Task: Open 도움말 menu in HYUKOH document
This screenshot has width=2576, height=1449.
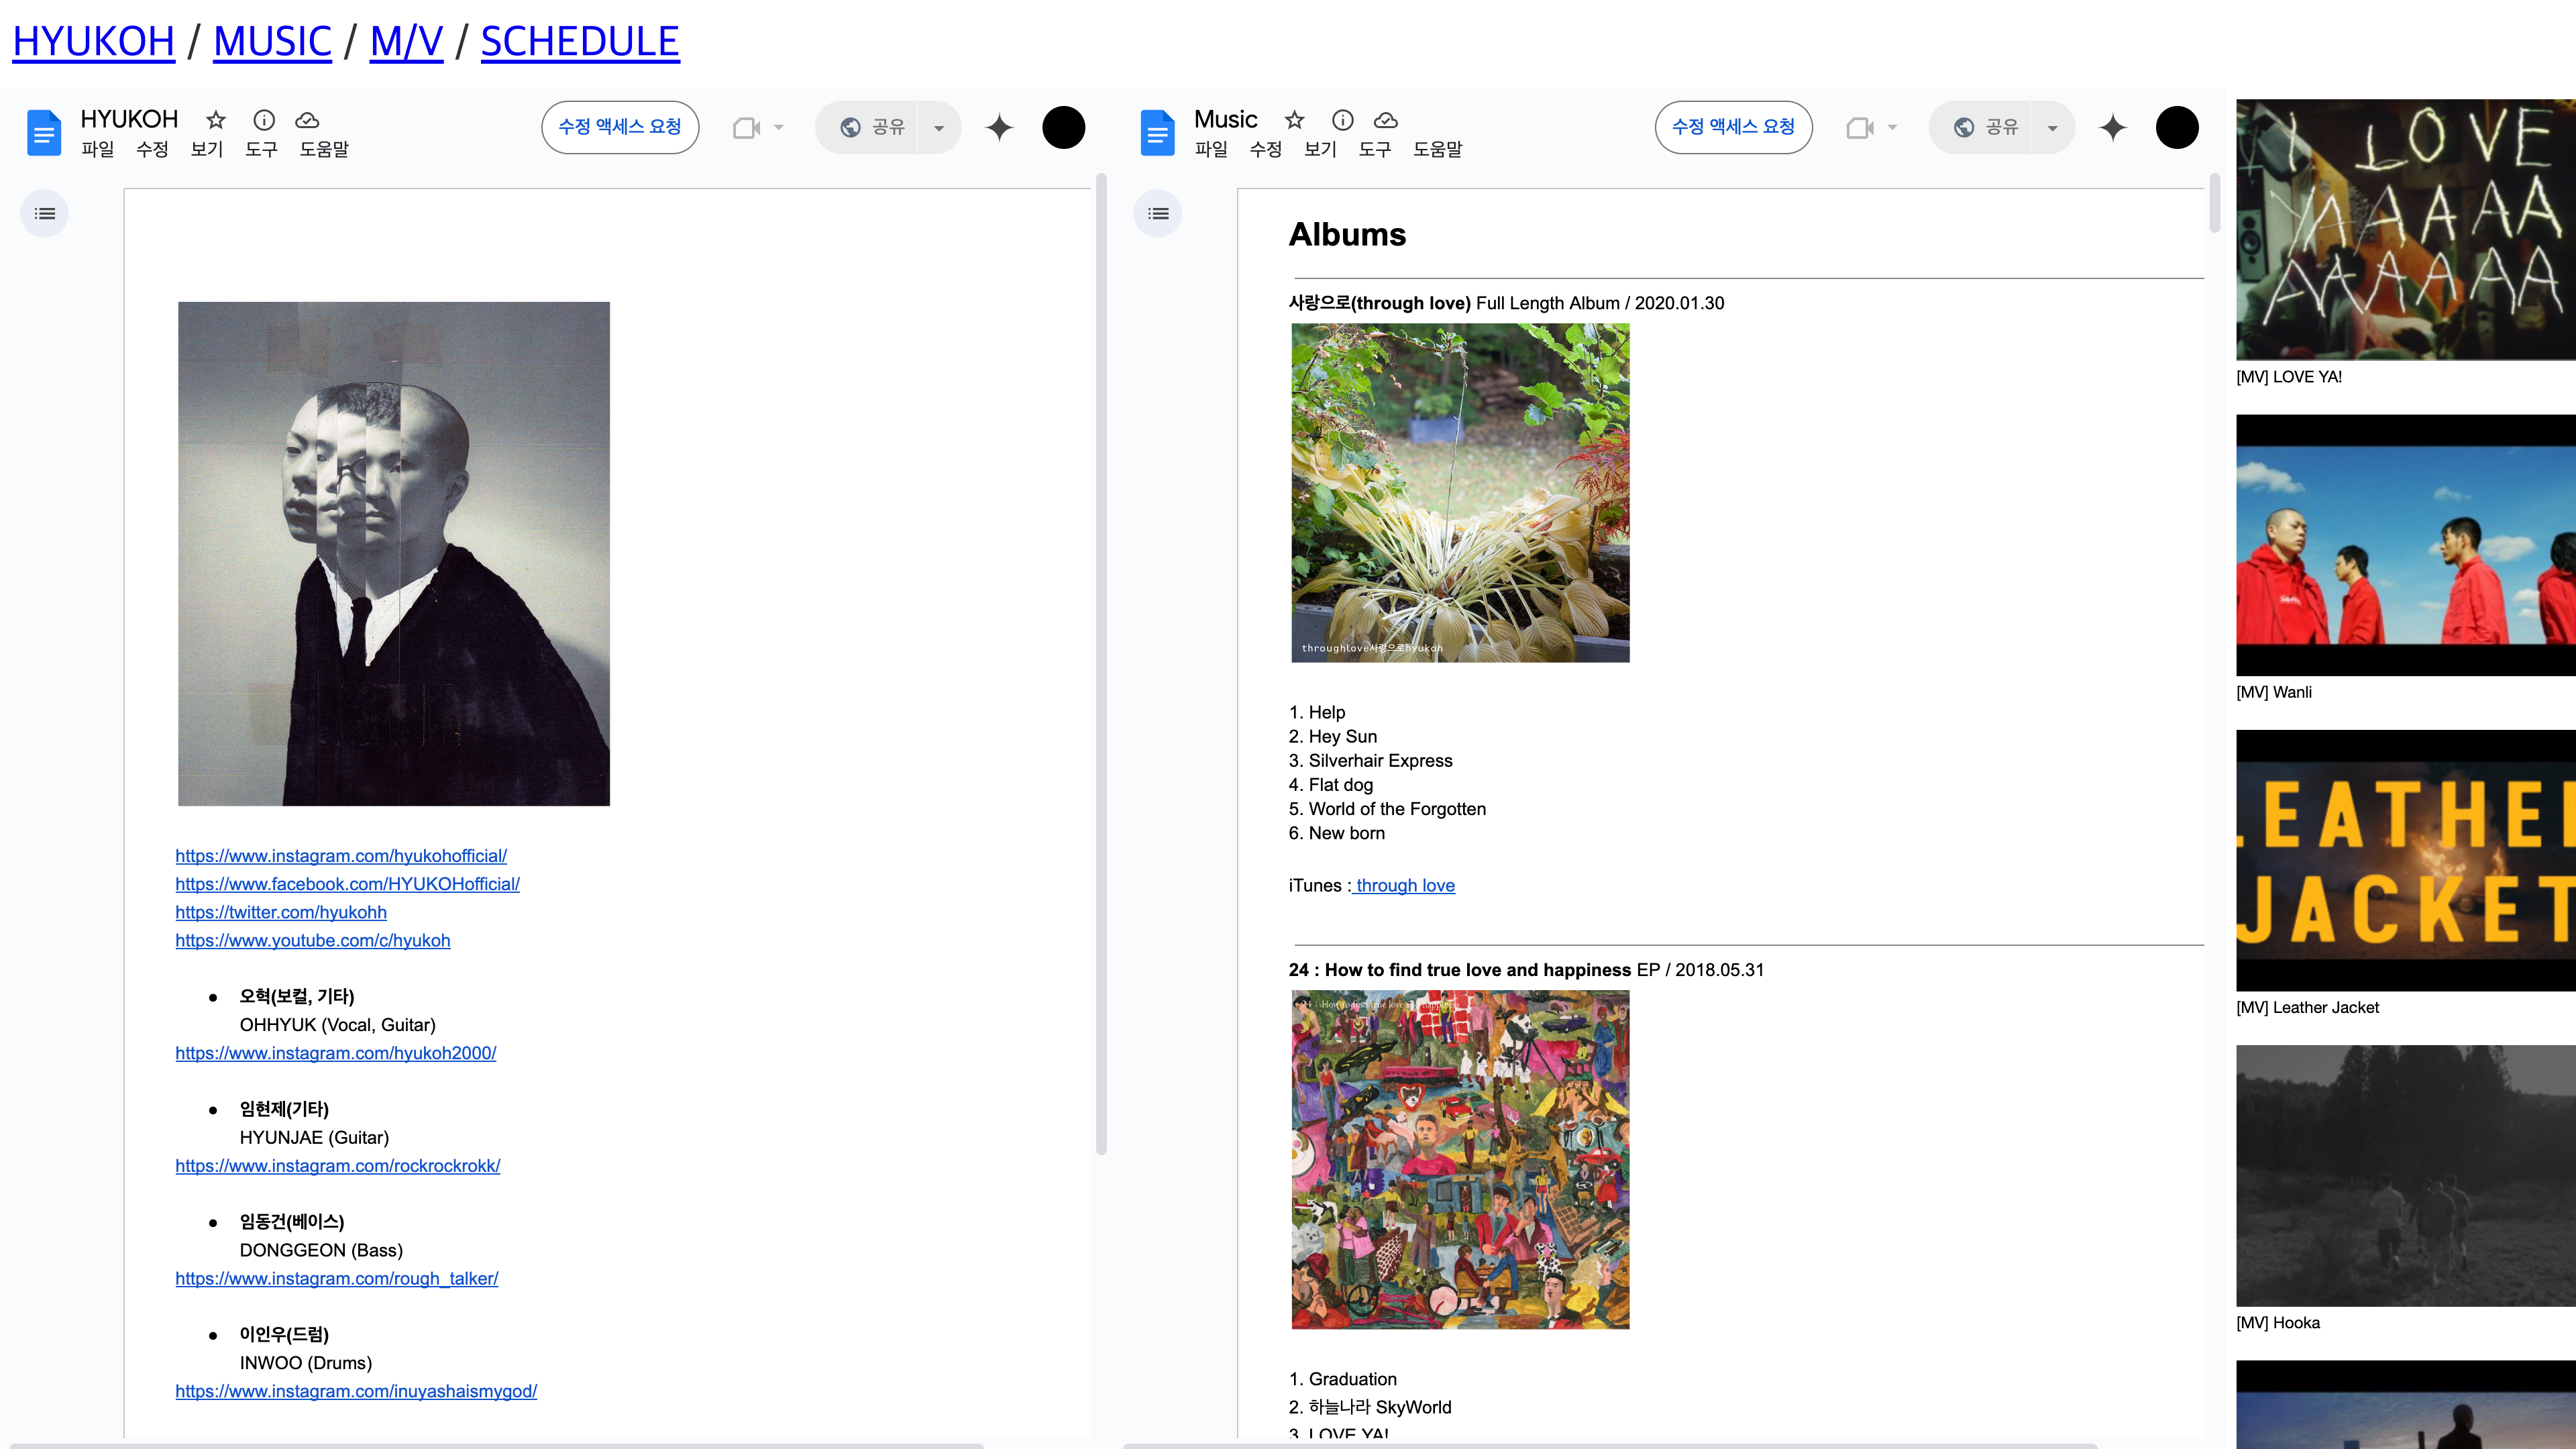Action: [x=324, y=149]
